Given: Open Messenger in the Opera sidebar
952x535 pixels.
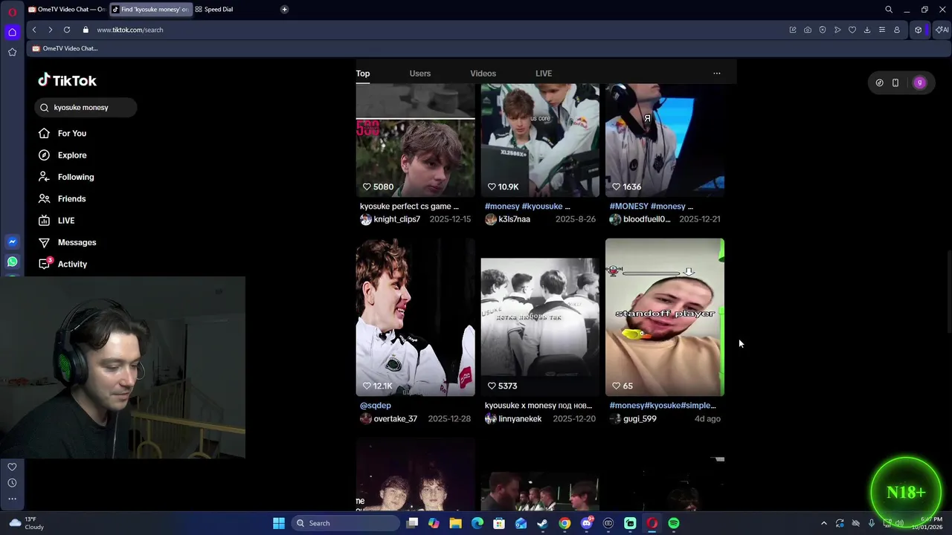Looking at the screenshot, I should pos(12,242).
